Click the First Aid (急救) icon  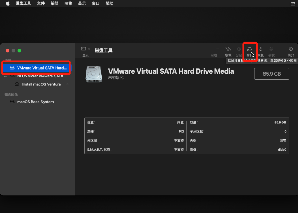[x=228, y=49]
